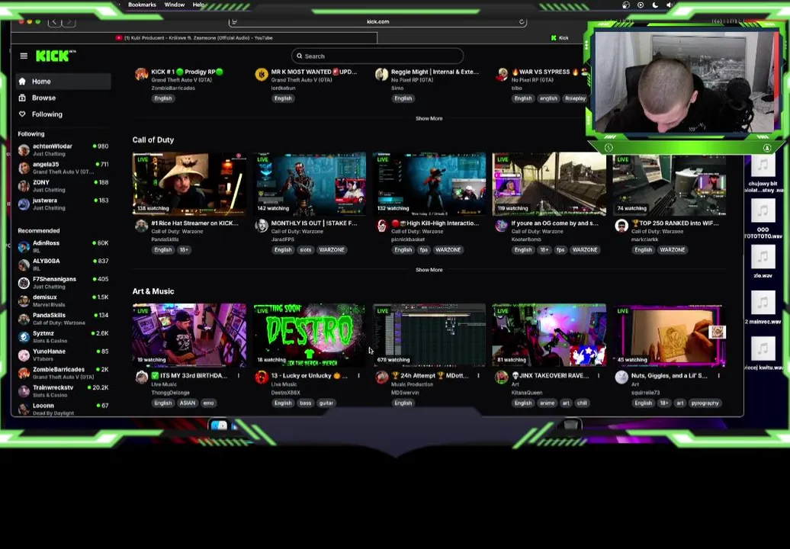Open the Rice Hat Streamer stream thumbnail
The height and width of the screenshot is (549, 790).
click(189, 184)
